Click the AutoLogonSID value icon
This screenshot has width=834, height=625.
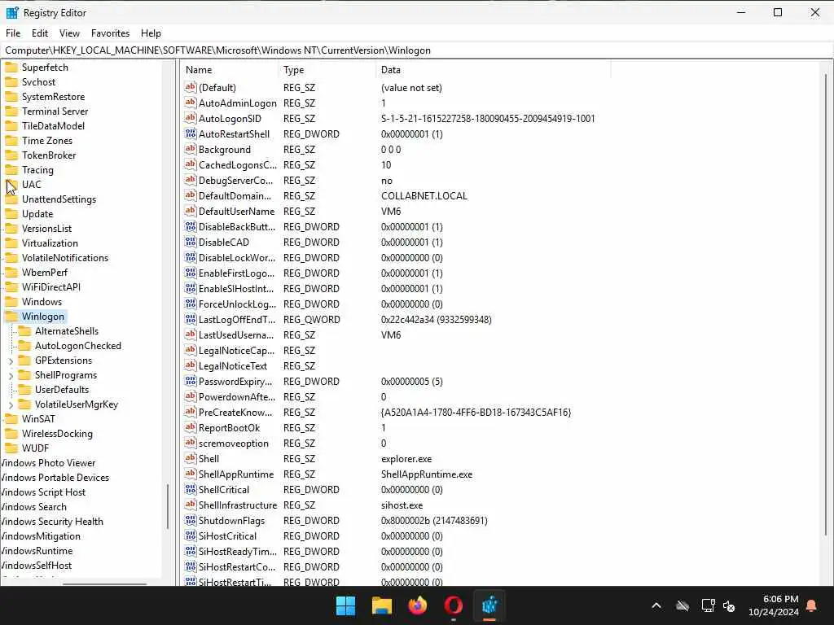191,118
